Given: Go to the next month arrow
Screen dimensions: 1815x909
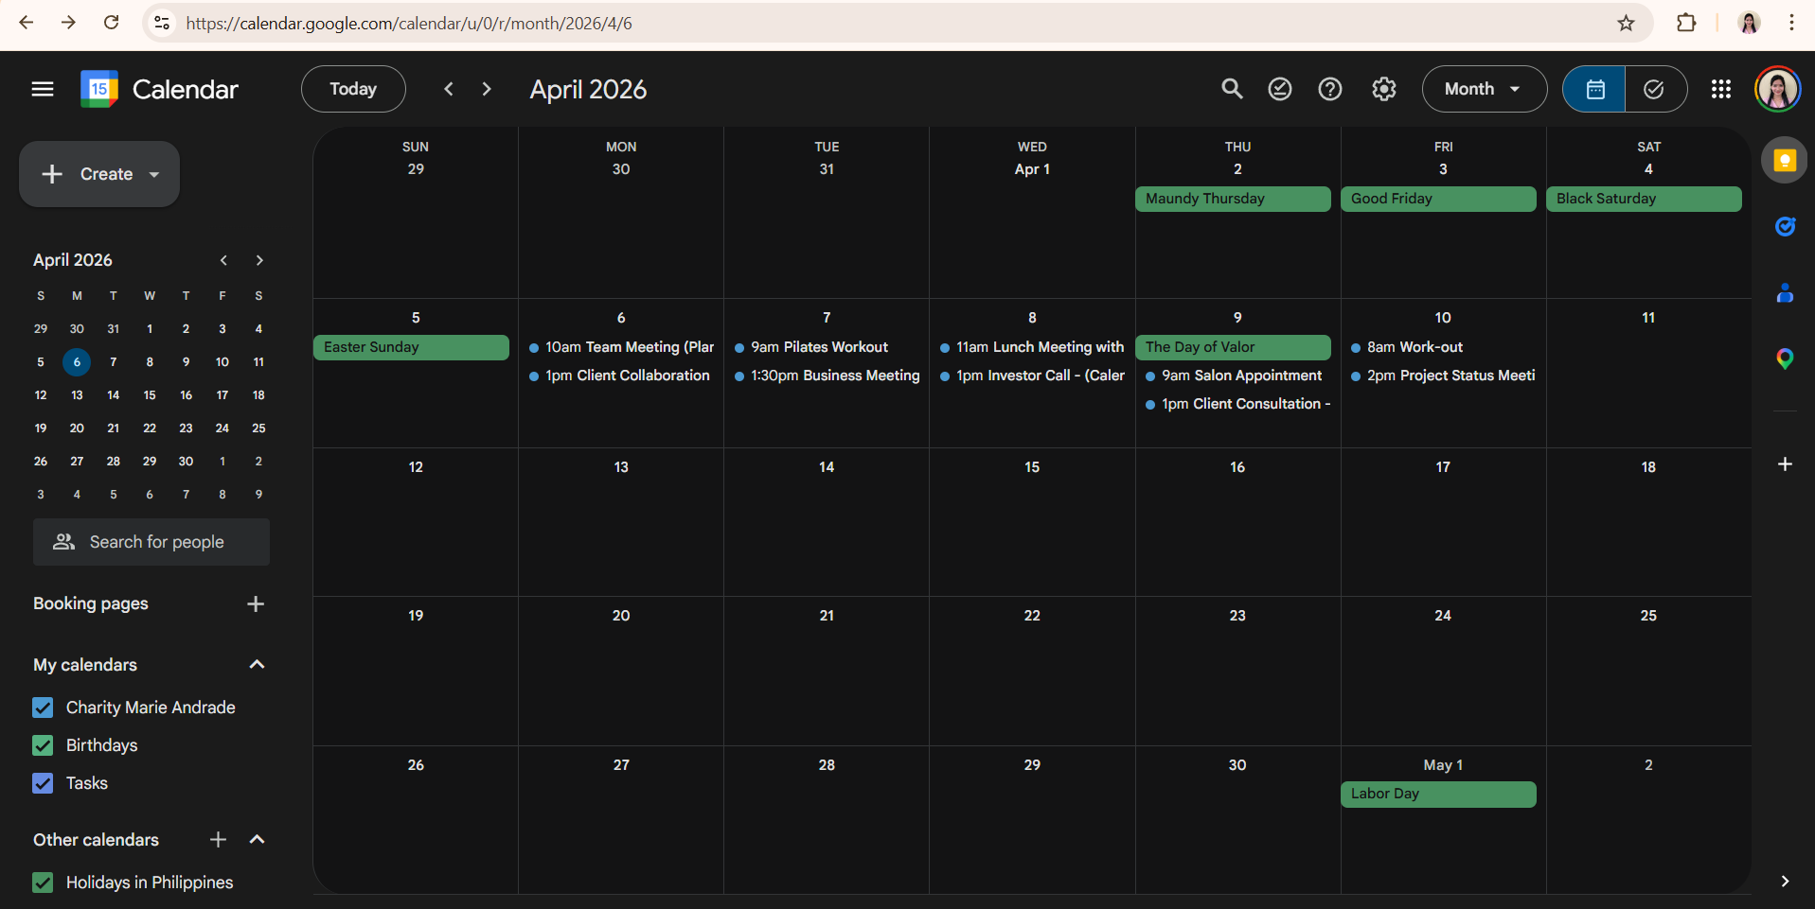Looking at the screenshot, I should 487,89.
